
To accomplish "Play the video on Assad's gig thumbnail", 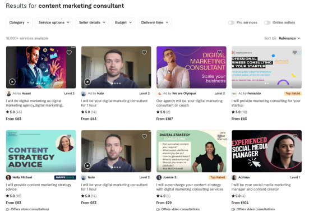I will tap(12, 81).
